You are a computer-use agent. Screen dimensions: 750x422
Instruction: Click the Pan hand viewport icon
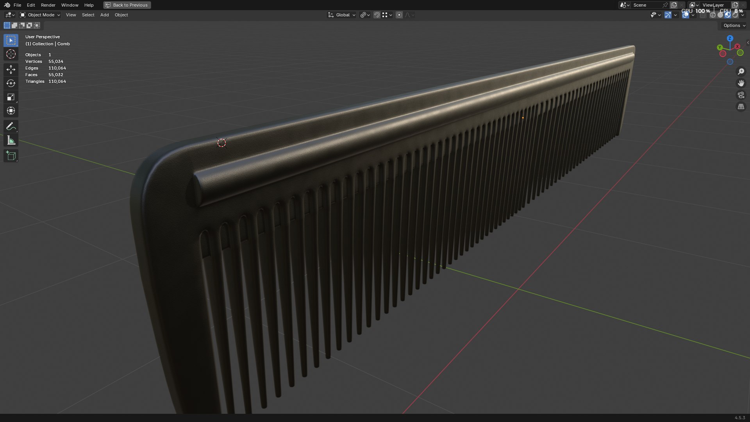(741, 83)
